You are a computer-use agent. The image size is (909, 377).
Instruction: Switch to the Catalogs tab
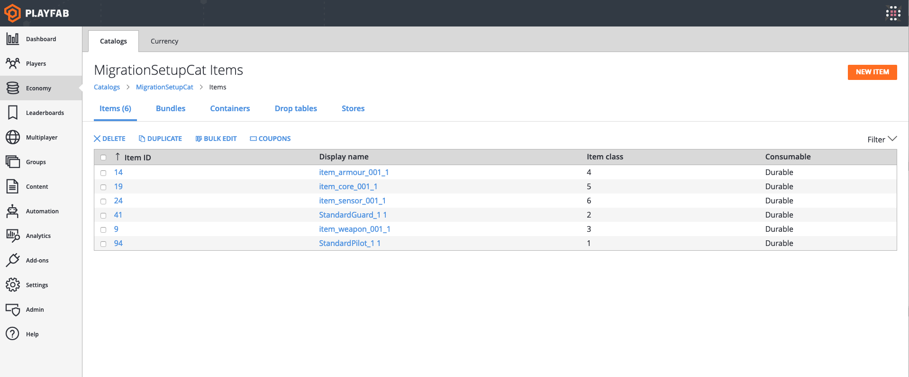[113, 41]
